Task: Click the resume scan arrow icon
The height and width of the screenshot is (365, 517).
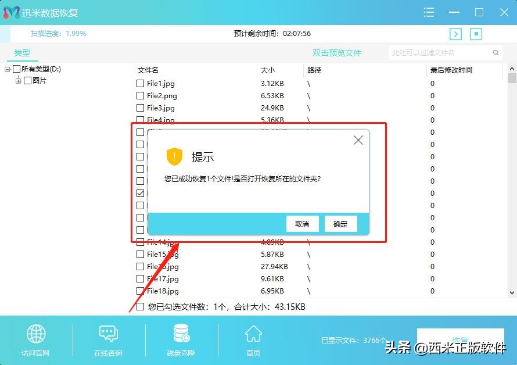Action: [x=455, y=34]
